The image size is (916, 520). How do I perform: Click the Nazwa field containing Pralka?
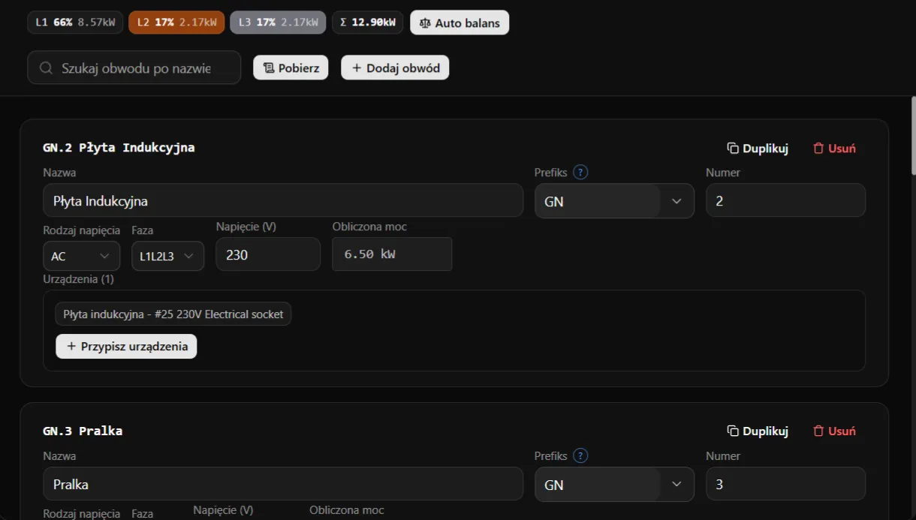283,484
